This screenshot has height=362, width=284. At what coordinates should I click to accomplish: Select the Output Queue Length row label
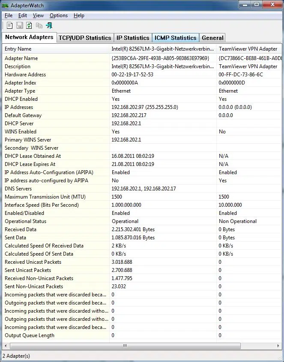pyautogui.click(x=30, y=335)
